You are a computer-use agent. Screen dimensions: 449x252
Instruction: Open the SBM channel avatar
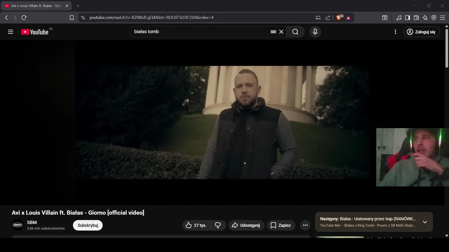click(18, 225)
